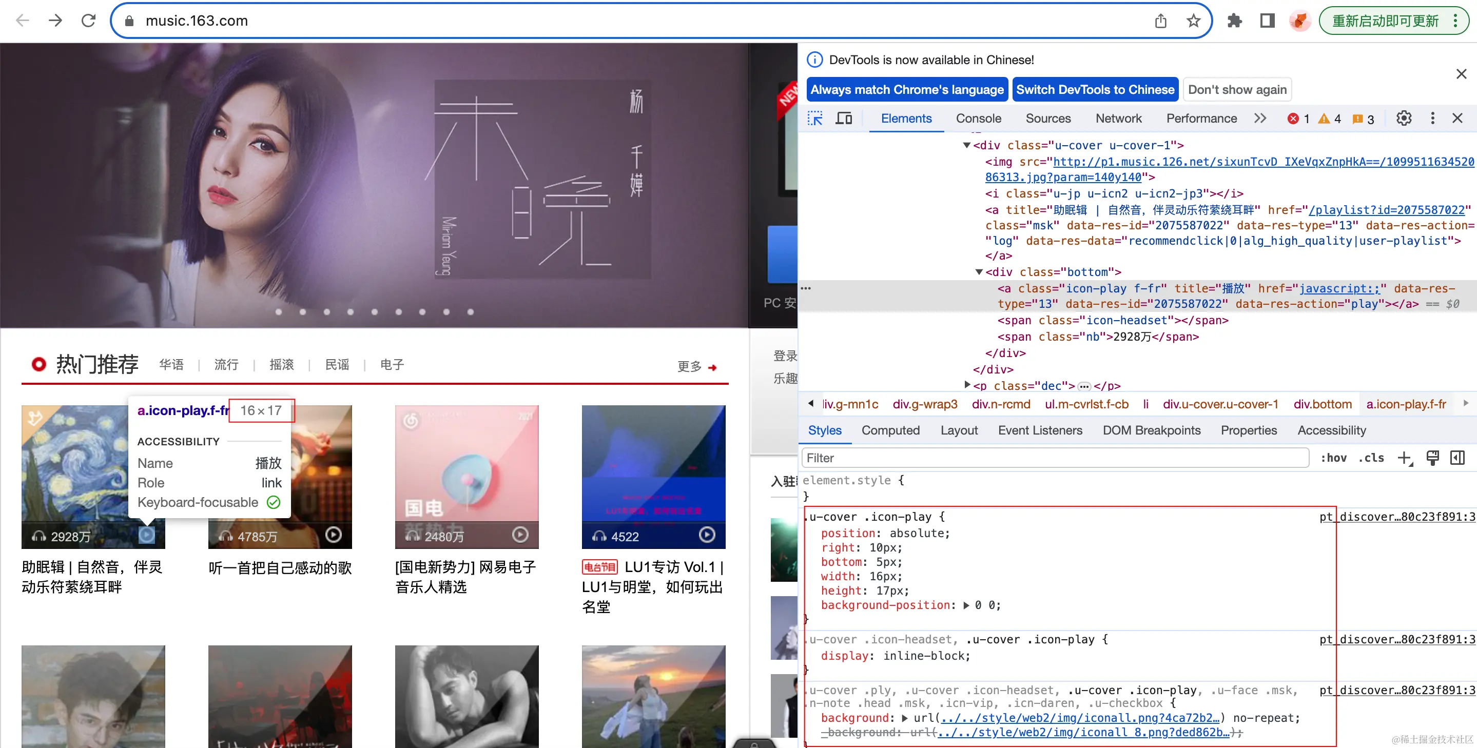Toggle the browser side panel icon
The image size is (1477, 748).
[x=1267, y=21]
